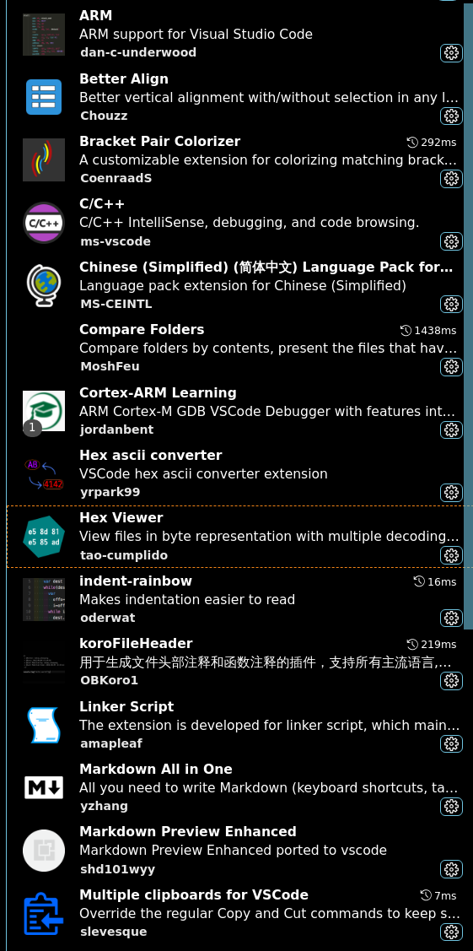The image size is (473, 951).
Task: Click publisher name yrpark99
Action: point(110,492)
